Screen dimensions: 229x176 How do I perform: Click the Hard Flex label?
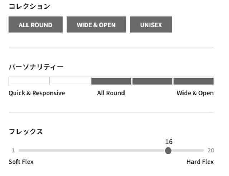point(200,162)
